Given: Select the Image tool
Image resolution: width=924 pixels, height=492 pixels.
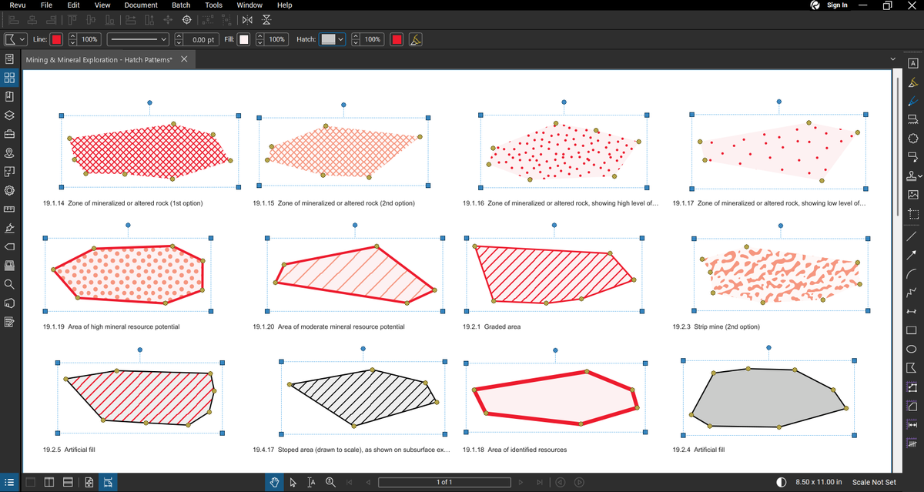Looking at the screenshot, I should point(912,194).
